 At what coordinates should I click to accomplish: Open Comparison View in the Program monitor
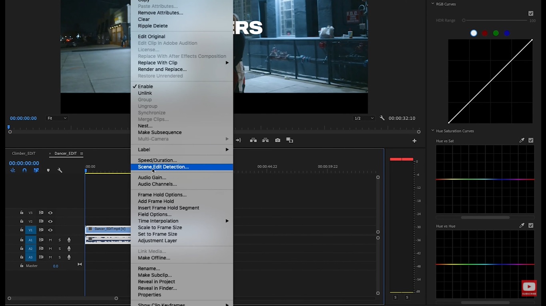point(289,140)
